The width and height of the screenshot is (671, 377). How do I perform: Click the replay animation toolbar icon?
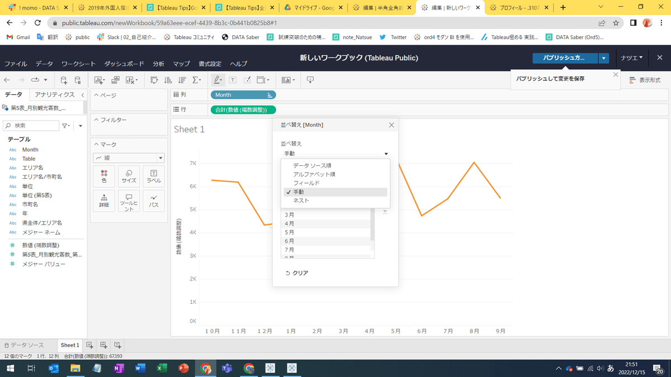(x=36, y=80)
